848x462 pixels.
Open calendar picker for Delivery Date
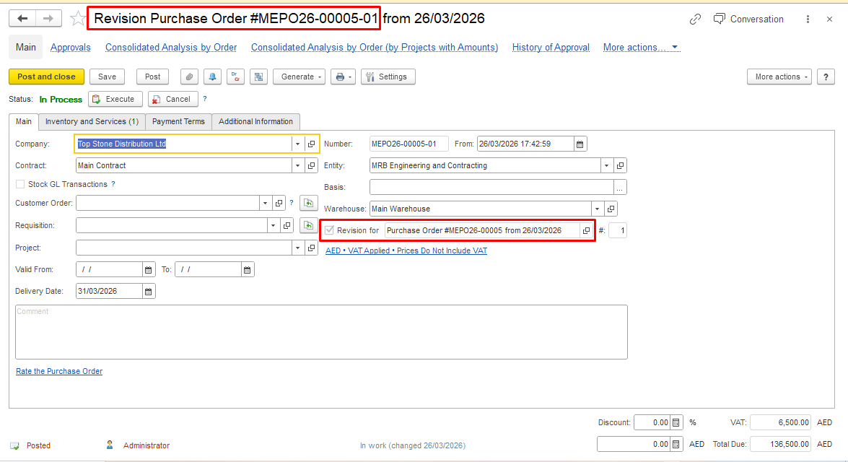click(149, 292)
